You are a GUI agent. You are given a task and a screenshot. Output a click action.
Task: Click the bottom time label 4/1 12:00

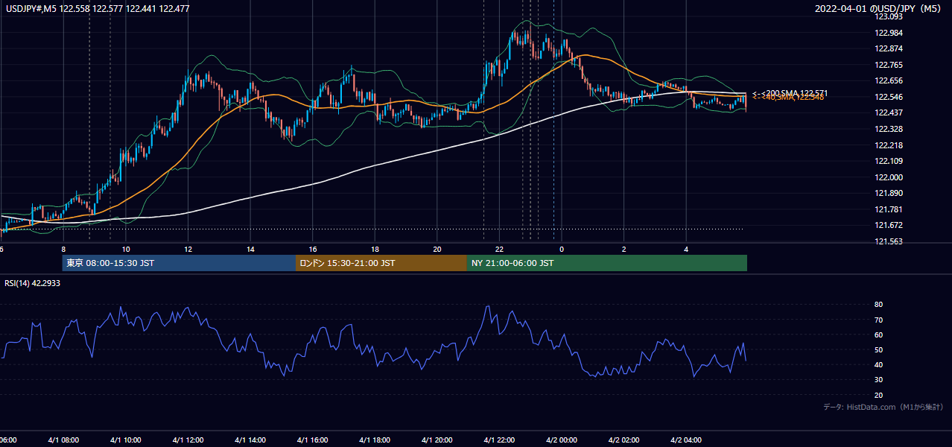coord(187,440)
